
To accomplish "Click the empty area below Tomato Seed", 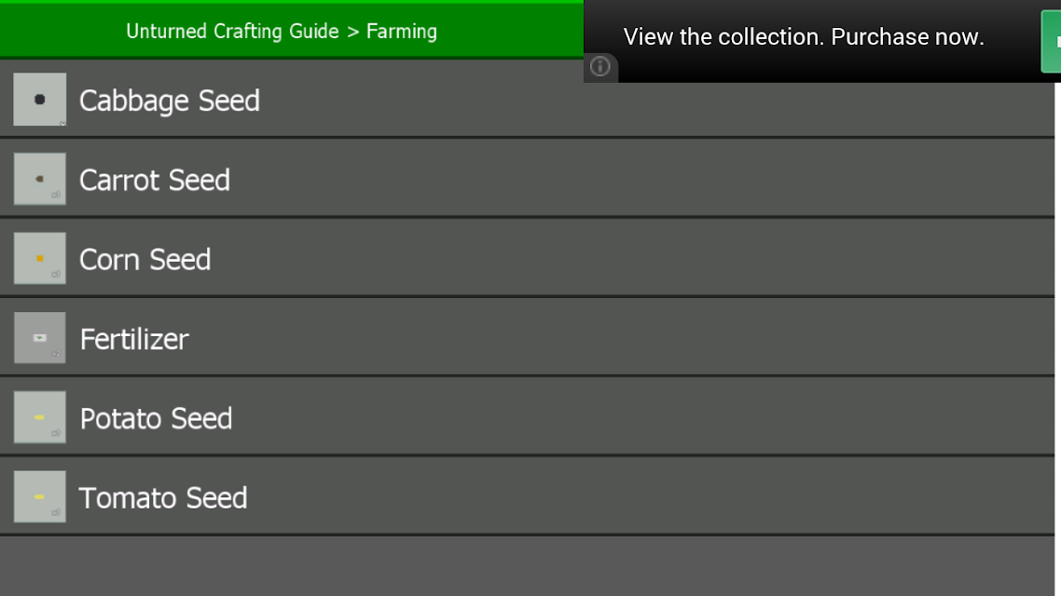I will 527,566.
